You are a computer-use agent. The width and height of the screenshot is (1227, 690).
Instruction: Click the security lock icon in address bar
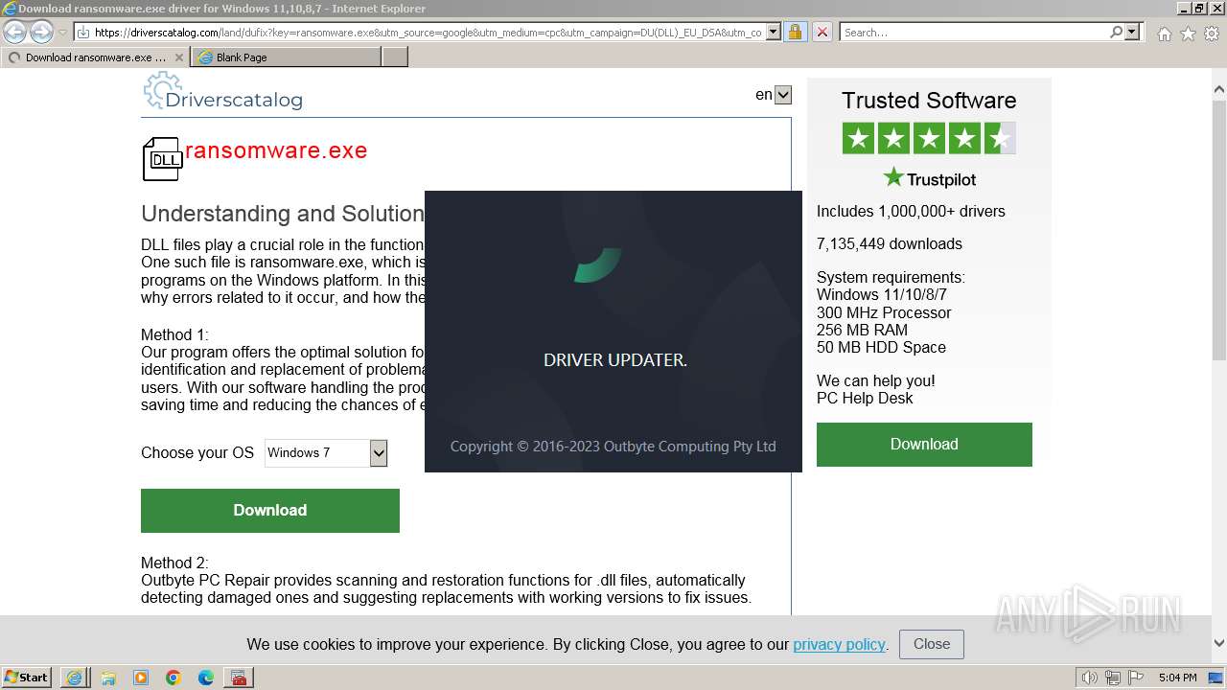point(795,32)
